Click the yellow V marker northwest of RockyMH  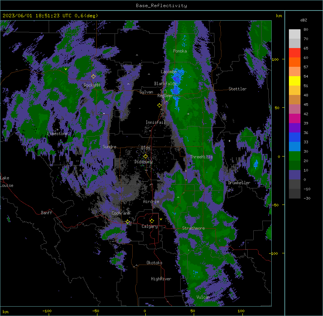66,69
